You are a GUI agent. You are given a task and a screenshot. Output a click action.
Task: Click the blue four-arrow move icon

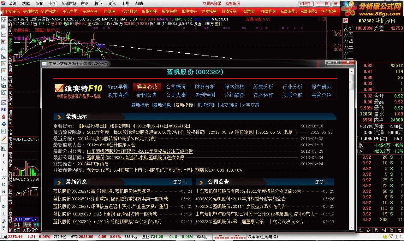click(x=4, y=124)
